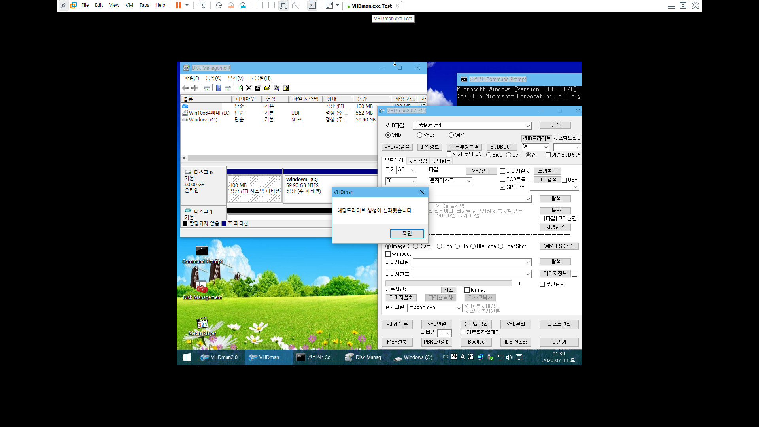Click the progress bar next to 남은시간
Image resolution: width=759 pixels, height=427 pixels.
tap(448, 283)
